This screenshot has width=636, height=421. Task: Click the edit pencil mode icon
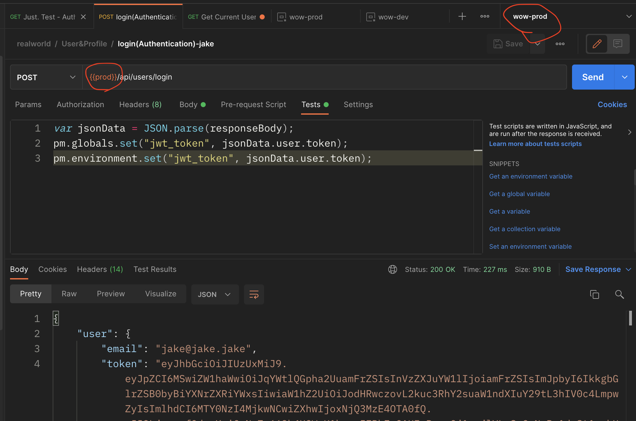[597, 44]
